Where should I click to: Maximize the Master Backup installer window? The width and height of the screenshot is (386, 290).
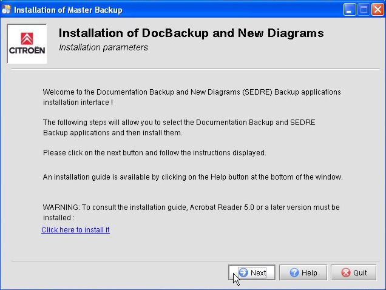point(364,10)
